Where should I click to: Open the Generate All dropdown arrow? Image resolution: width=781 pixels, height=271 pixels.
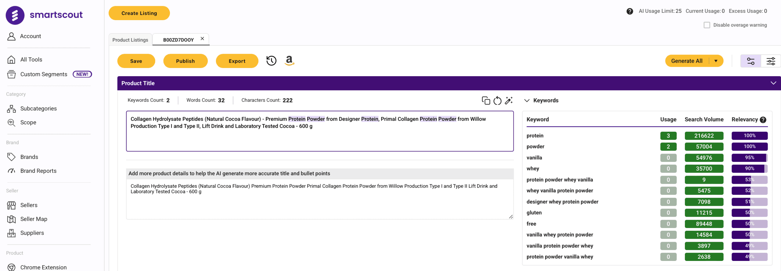pos(716,61)
